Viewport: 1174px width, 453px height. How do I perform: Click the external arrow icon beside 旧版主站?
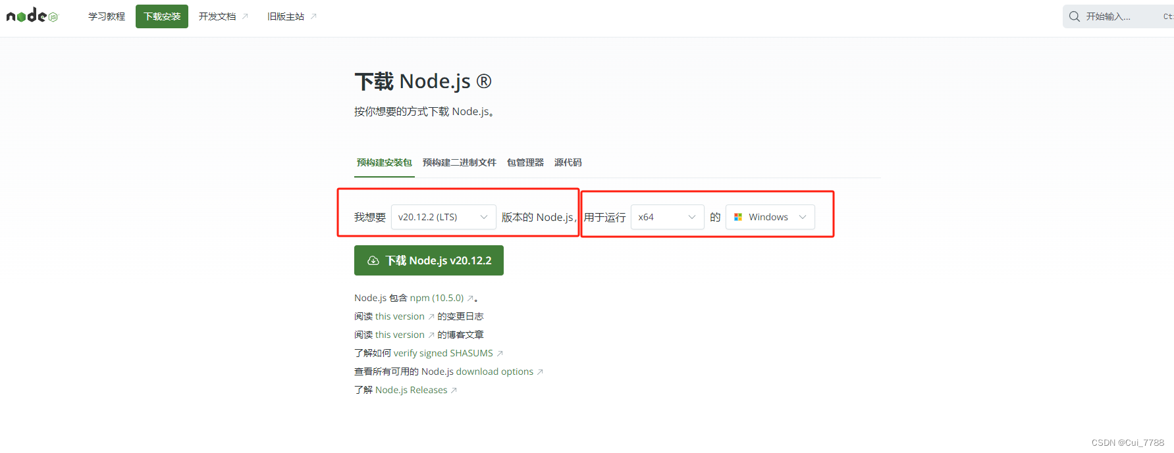pyautogui.click(x=313, y=16)
